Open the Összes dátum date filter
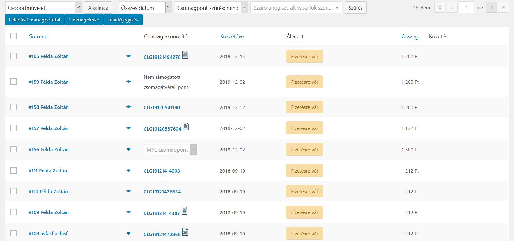Image resolution: width=514 pixels, height=241 pixels. pyautogui.click(x=145, y=8)
